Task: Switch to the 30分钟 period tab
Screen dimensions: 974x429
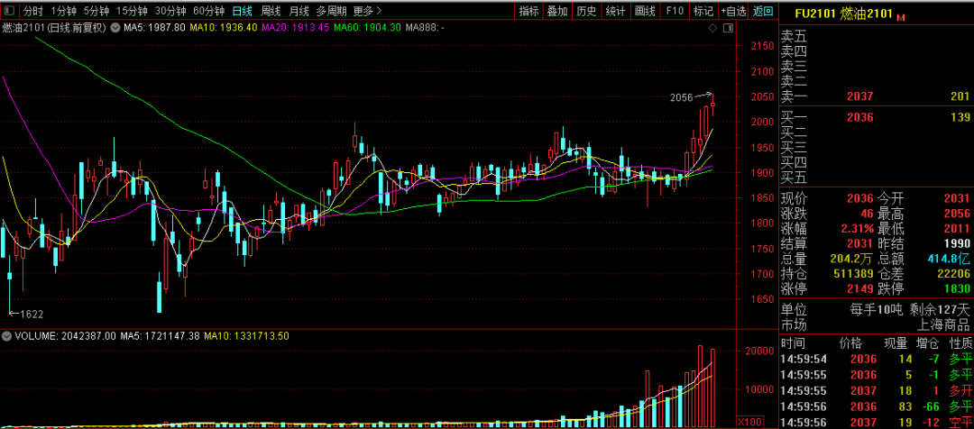Action: coord(170,11)
